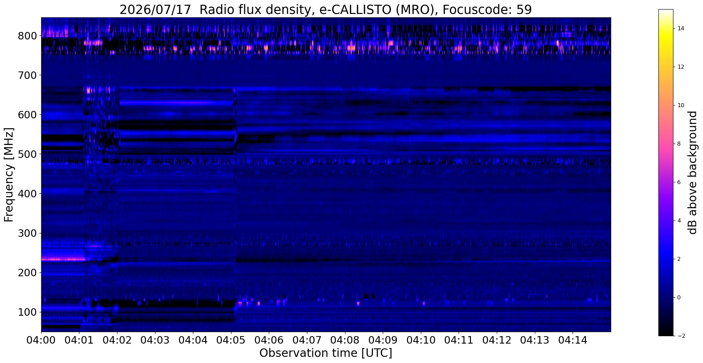Screen dimensions: 703x363
Task: Click the bright pink emission line near 230 MHz
Action: click(x=63, y=259)
